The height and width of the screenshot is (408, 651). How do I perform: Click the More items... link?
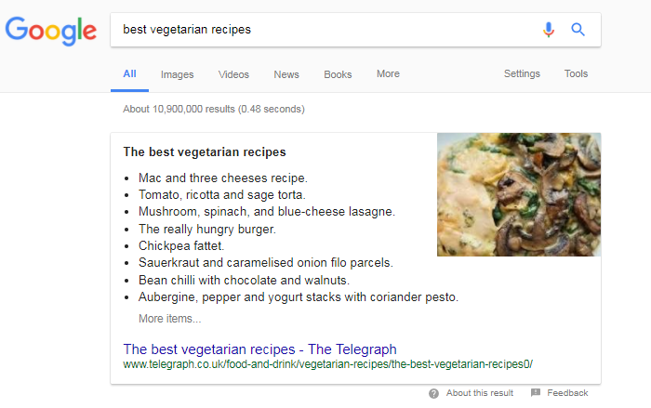(170, 319)
